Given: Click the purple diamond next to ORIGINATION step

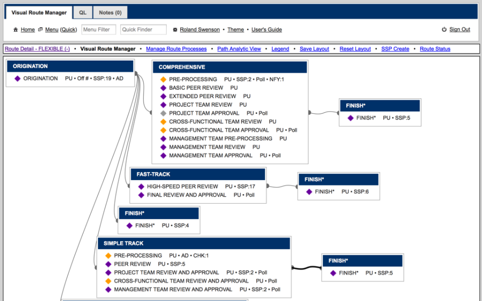Looking at the screenshot, I should 18,79.
